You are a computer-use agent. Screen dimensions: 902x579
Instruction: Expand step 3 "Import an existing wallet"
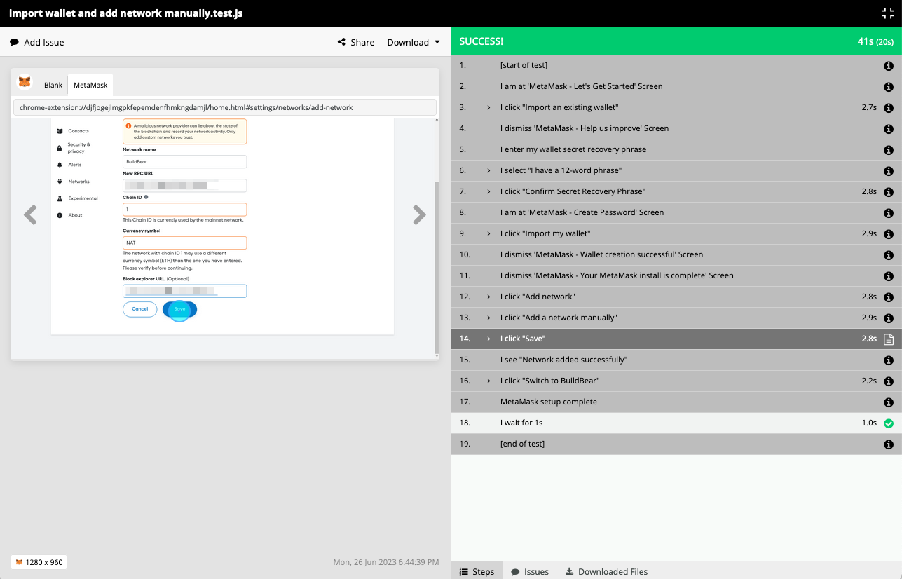[x=488, y=108]
